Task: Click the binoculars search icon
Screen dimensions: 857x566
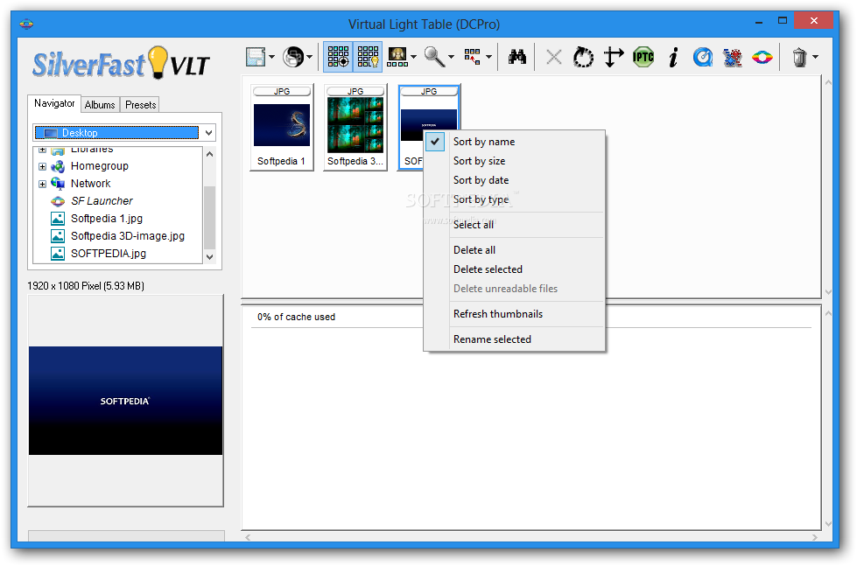Action: click(x=517, y=58)
